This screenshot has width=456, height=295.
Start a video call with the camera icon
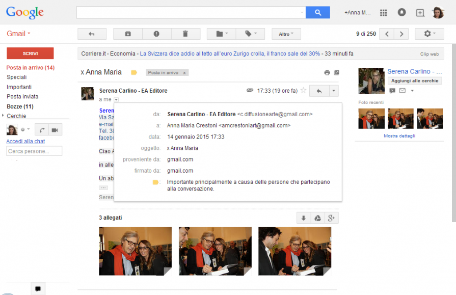pyautogui.click(x=55, y=130)
